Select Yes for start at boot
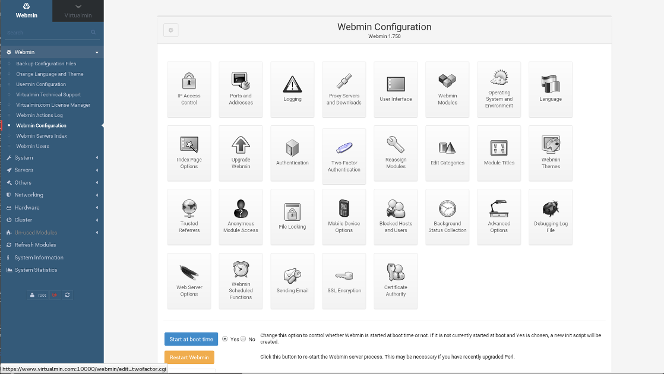 click(225, 339)
